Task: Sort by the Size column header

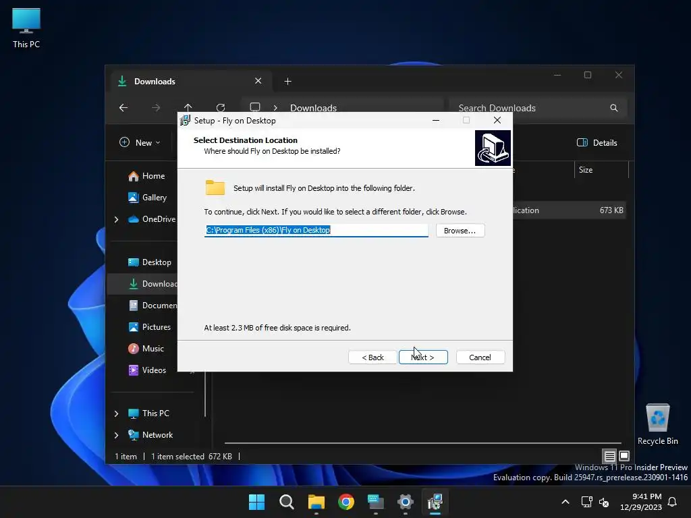Action: click(x=601, y=169)
